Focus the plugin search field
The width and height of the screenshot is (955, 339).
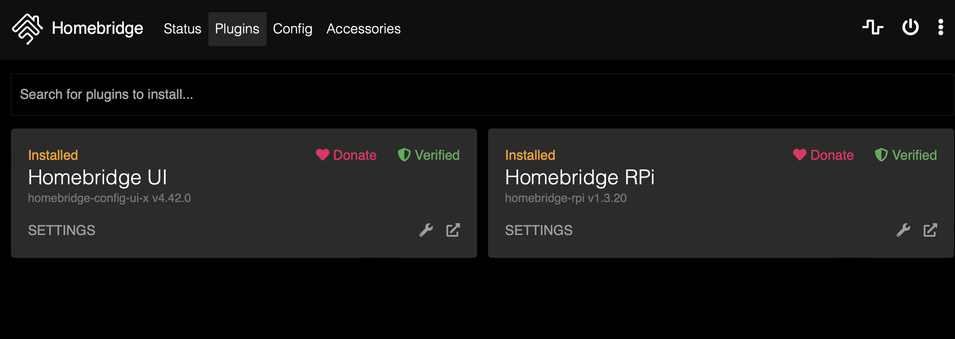[x=482, y=95]
